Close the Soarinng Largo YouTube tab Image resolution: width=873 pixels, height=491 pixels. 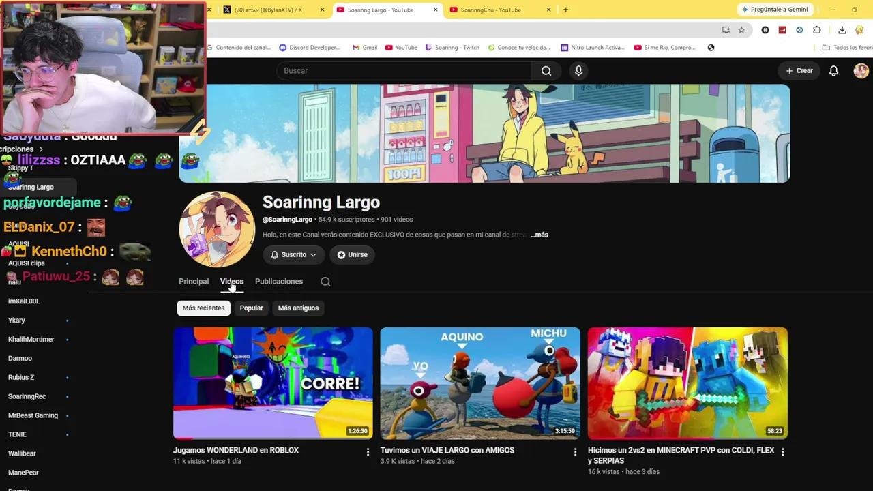pyautogui.click(x=435, y=10)
